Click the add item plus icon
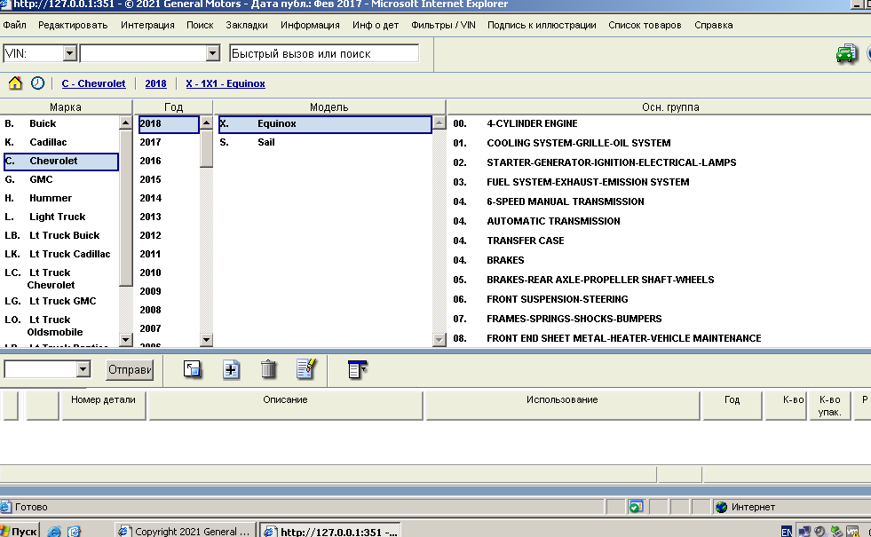This screenshot has height=537, width=871. (x=231, y=369)
